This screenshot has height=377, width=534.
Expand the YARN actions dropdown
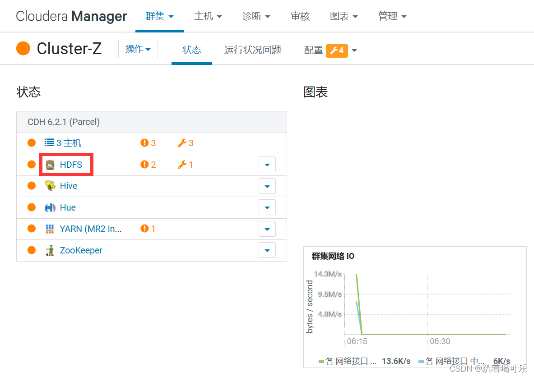coord(267,229)
